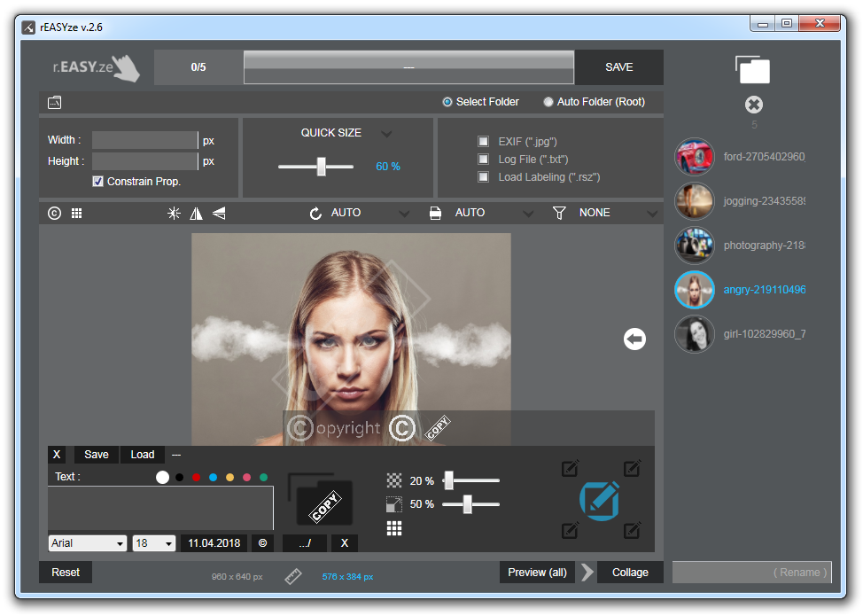863x616 pixels.
Task: Place watermark in the center position
Action: click(600, 501)
